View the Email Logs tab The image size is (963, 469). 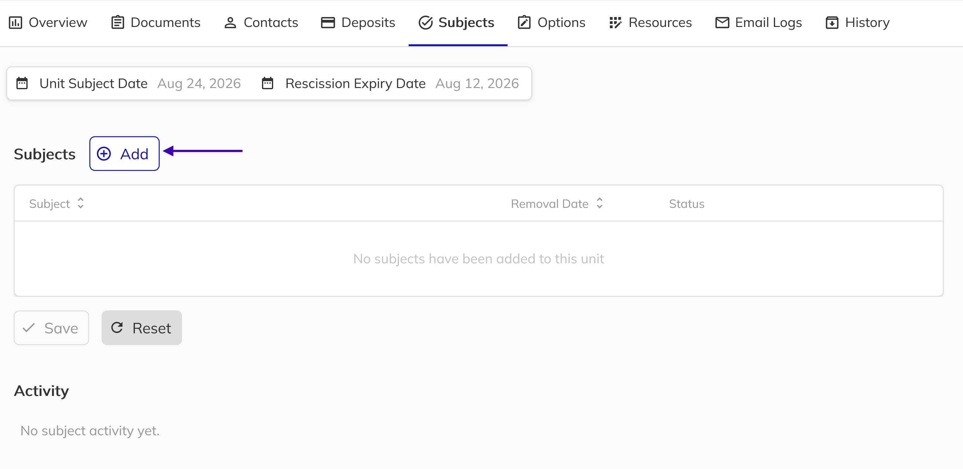click(x=758, y=23)
